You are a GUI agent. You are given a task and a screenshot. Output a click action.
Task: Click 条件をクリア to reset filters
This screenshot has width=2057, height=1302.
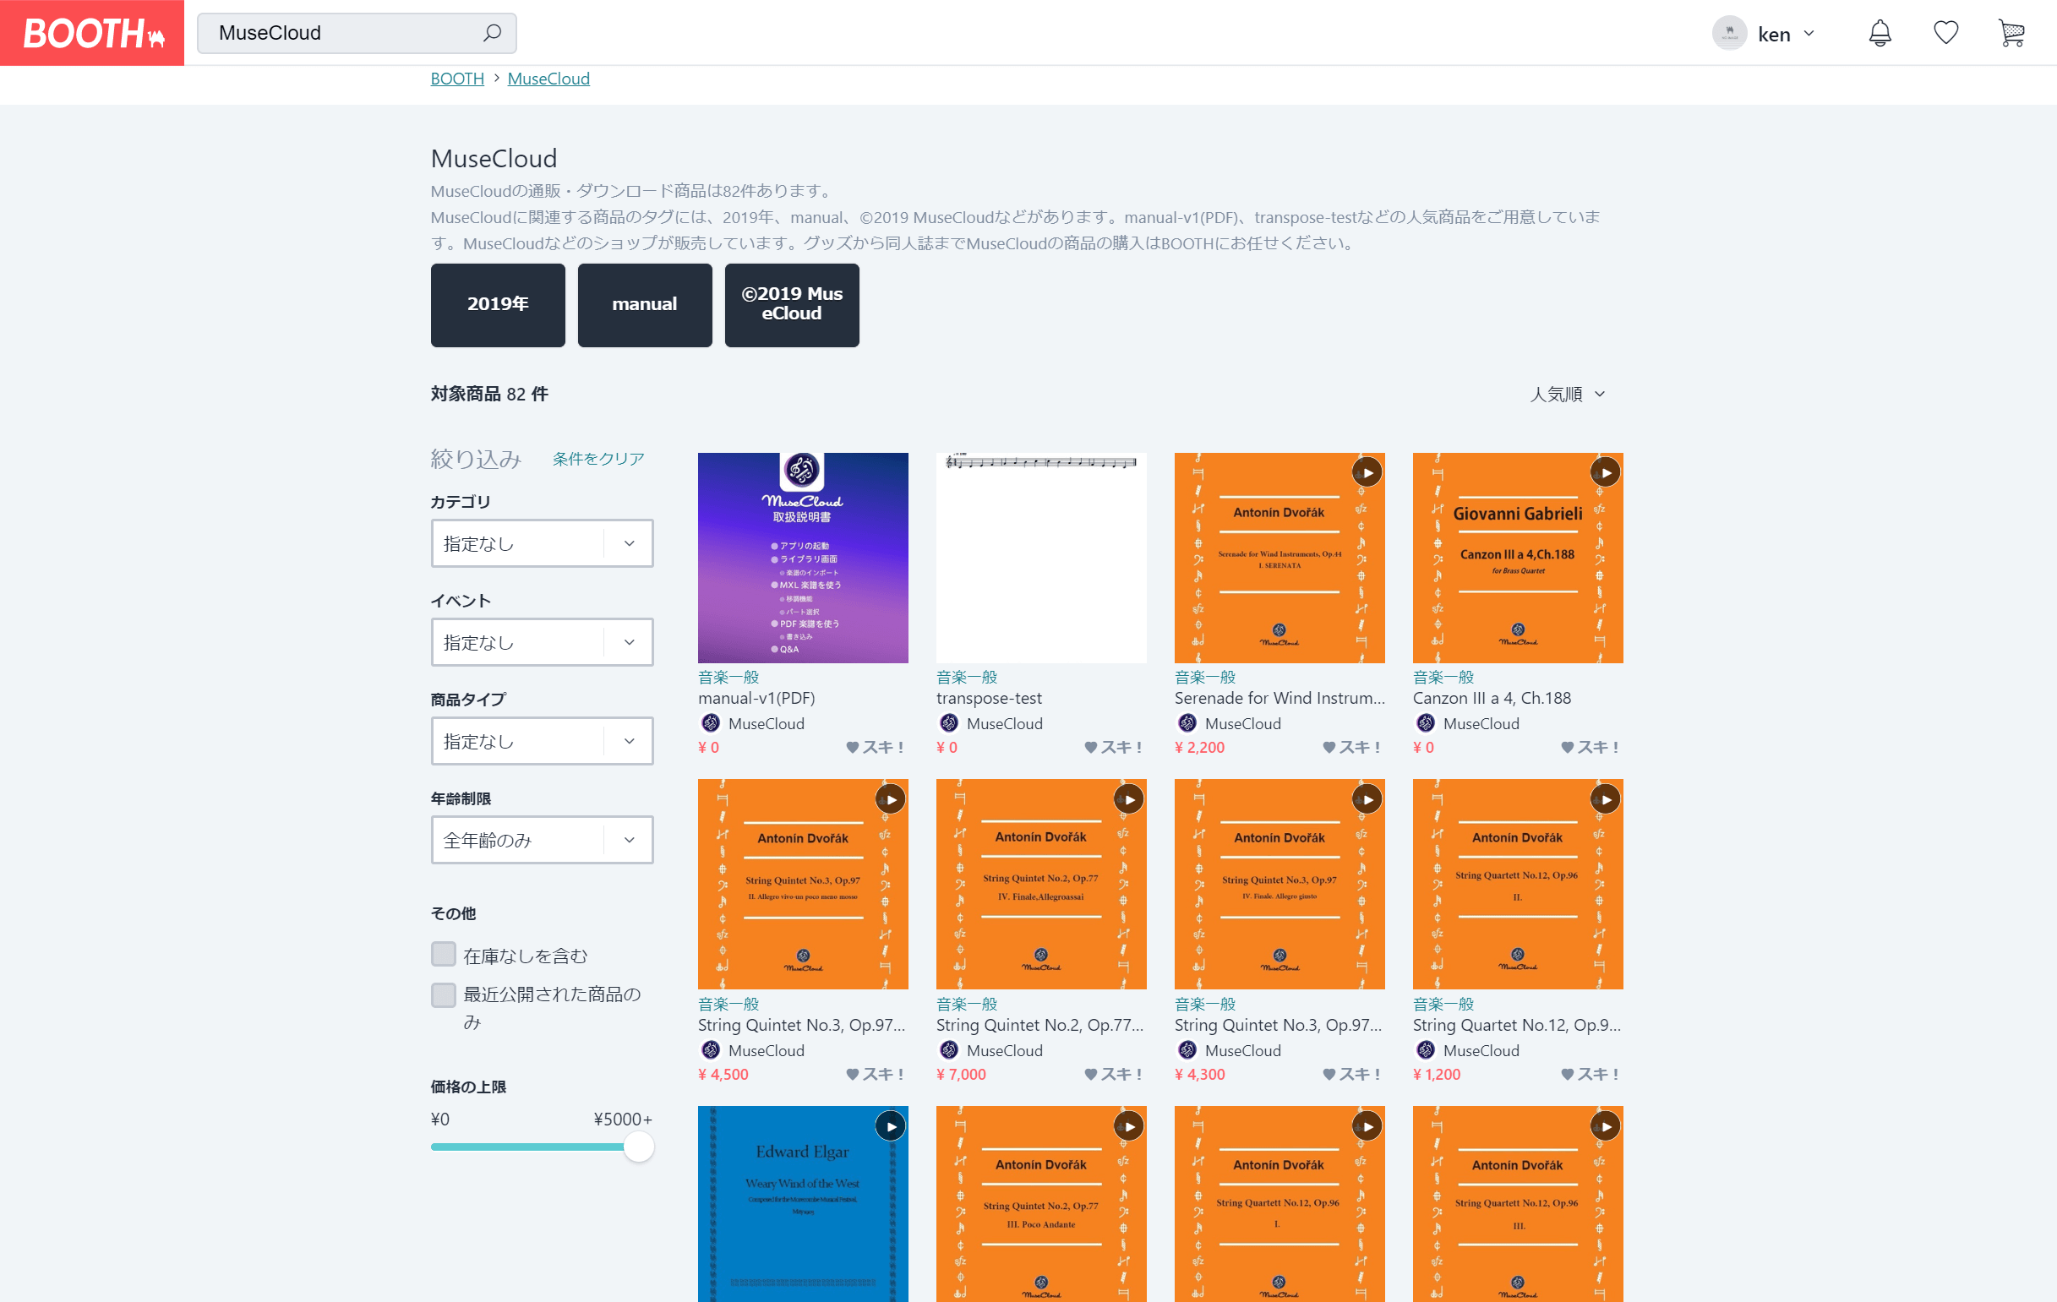coord(598,459)
